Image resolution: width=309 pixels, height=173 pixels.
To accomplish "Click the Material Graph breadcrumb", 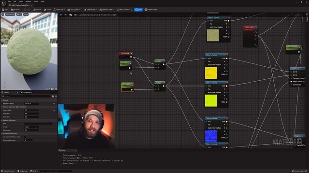I will click(109, 15).
